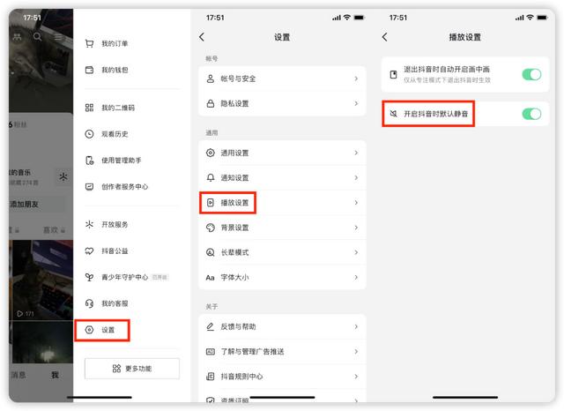Tap picture-in-picture icon beside 退出抖音时自动开启画中画
The width and height of the screenshot is (564, 411).
(394, 74)
